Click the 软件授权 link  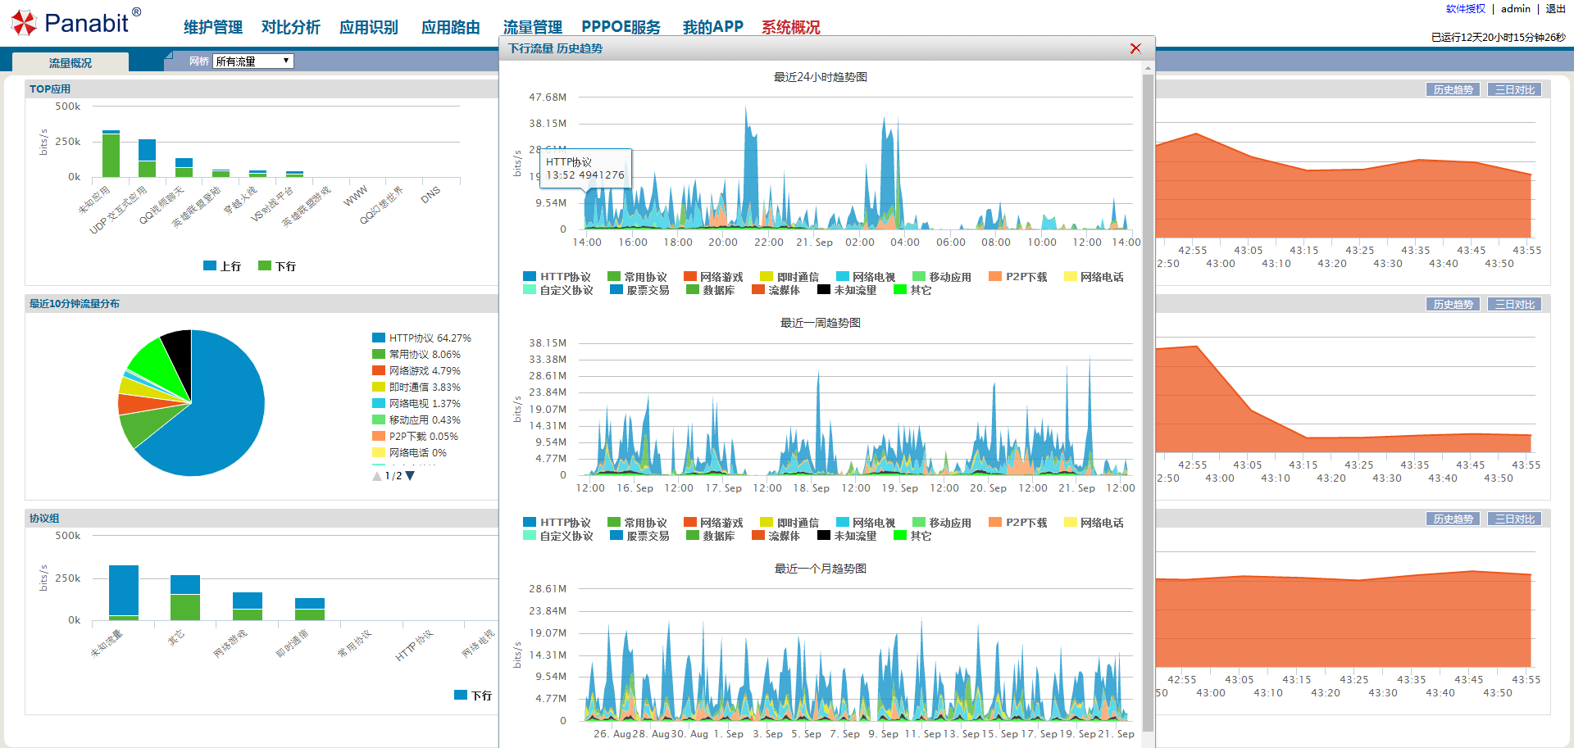click(x=1466, y=9)
